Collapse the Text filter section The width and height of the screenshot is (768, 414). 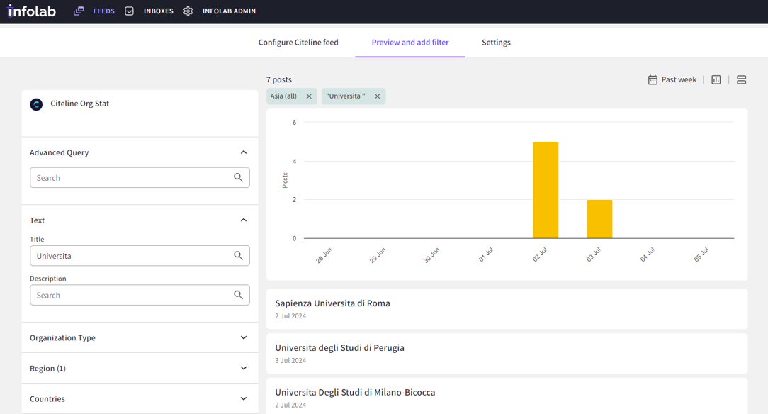point(244,220)
